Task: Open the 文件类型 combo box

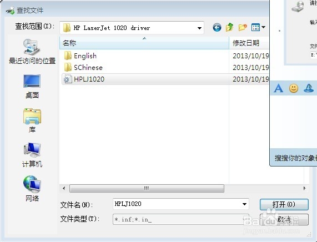Action: 181,219
